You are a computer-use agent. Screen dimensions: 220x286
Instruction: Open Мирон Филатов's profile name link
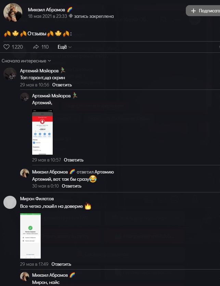tap(37, 199)
